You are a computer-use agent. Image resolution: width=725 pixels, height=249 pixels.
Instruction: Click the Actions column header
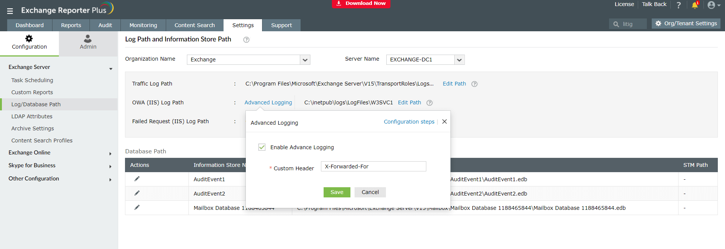pyautogui.click(x=140, y=165)
